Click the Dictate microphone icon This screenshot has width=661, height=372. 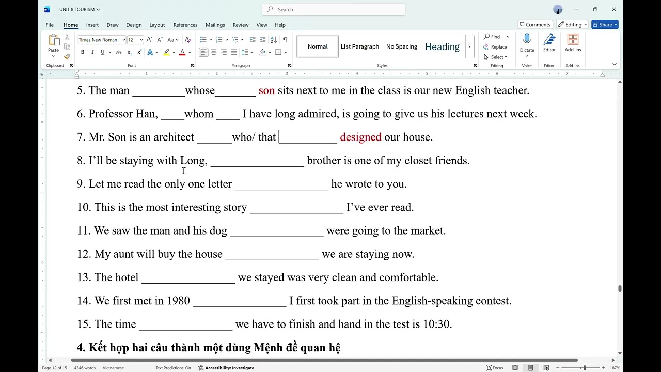click(527, 40)
